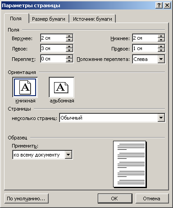Switch to Источник бумаги tab

click(x=92, y=19)
